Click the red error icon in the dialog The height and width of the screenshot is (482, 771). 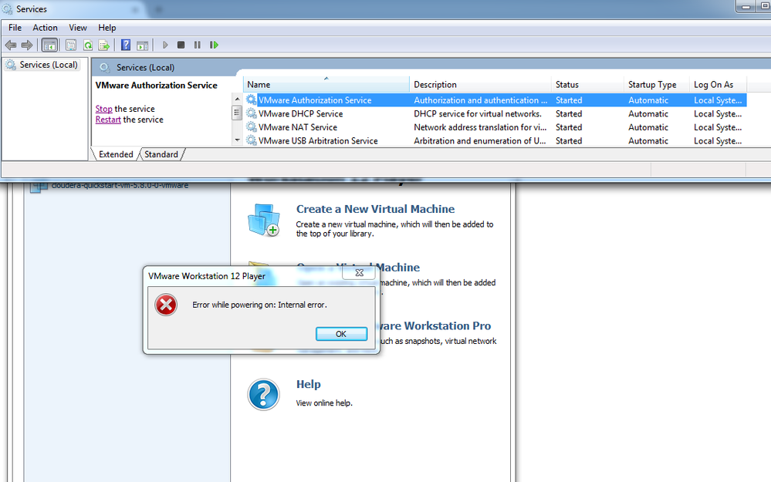pyautogui.click(x=166, y=305)
